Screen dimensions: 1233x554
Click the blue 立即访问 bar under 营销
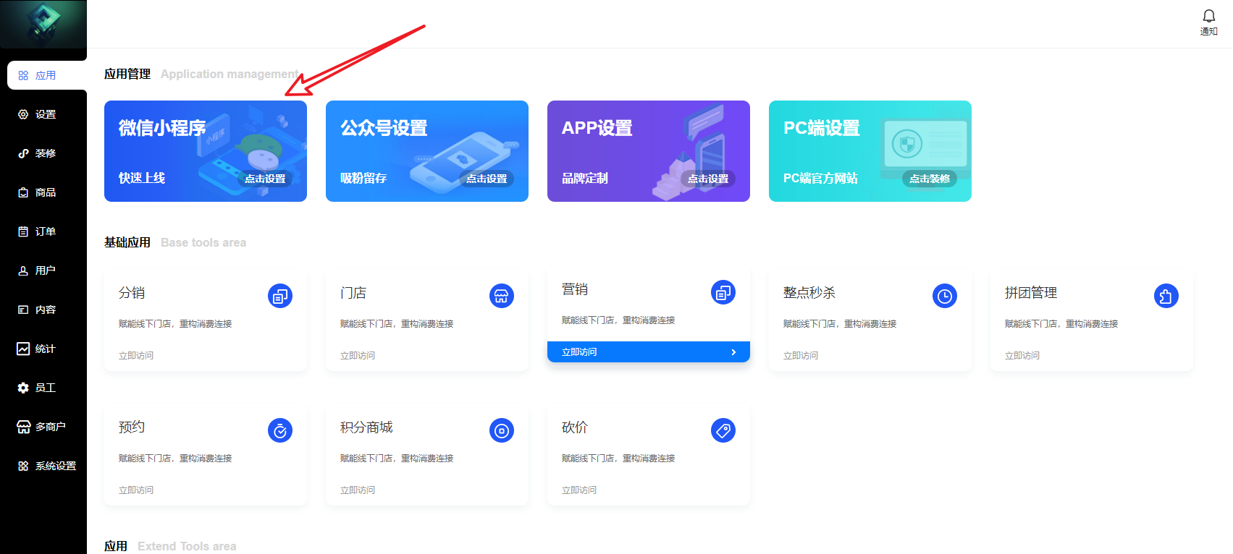[648, 352]
